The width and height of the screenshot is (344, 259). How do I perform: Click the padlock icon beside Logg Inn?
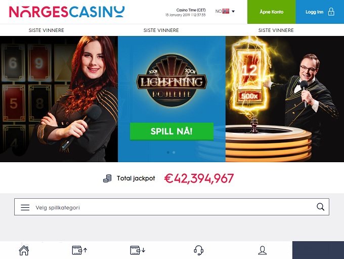tap(331, 12)
